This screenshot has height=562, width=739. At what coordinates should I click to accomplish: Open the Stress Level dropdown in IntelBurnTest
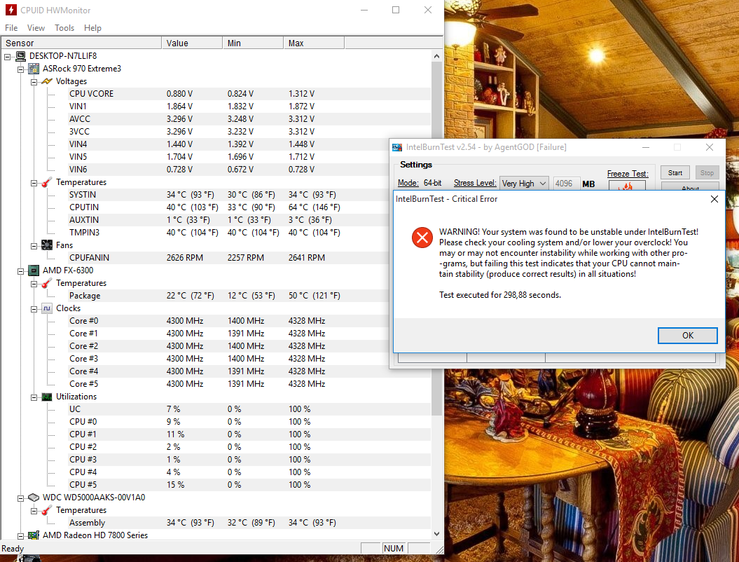tap(525, 184)
